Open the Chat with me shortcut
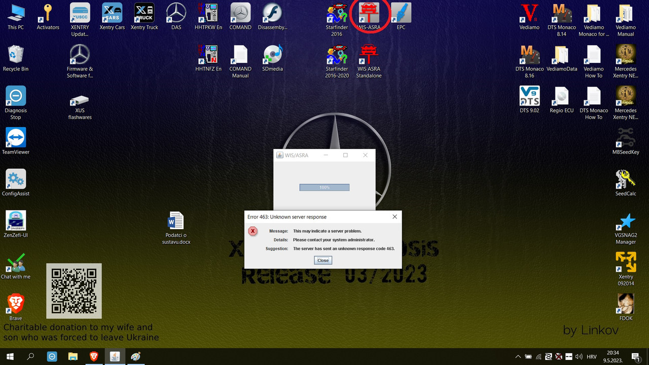 (16, 265)
